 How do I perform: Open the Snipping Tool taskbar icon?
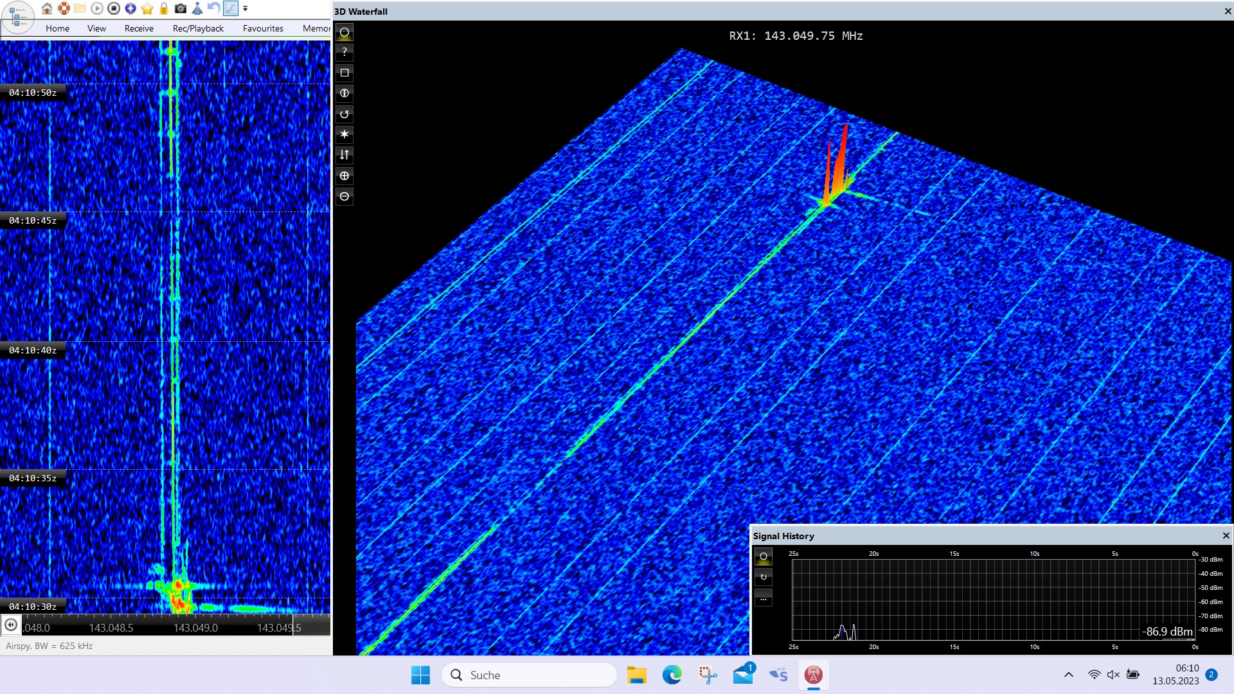tap(708, 675)
